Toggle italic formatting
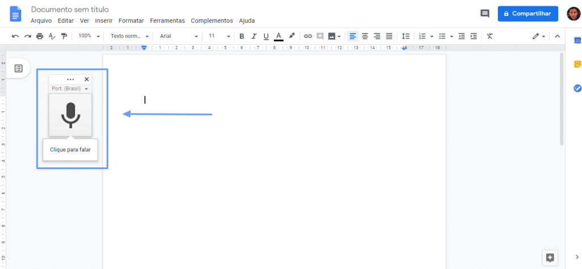Screen dimensions: 582x269 (254, 36)
